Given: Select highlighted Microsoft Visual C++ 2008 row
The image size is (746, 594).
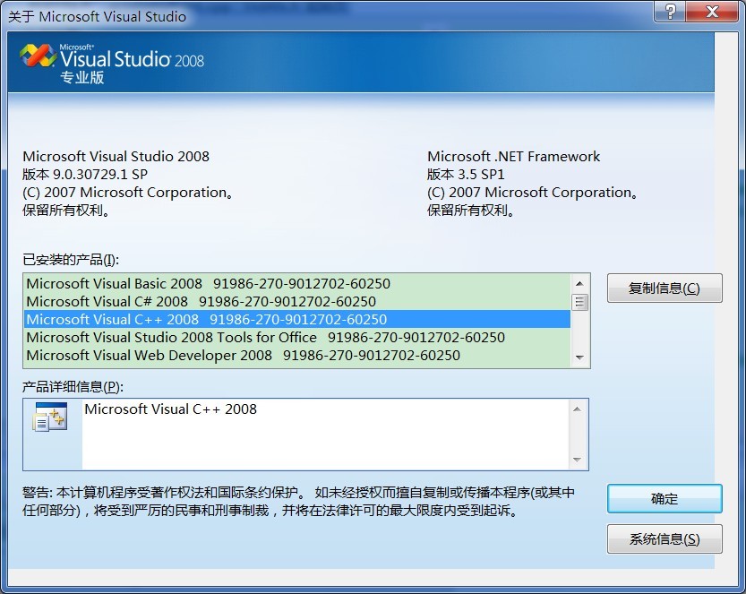Looking at the screenshot, I should click(x=297, y=319).
